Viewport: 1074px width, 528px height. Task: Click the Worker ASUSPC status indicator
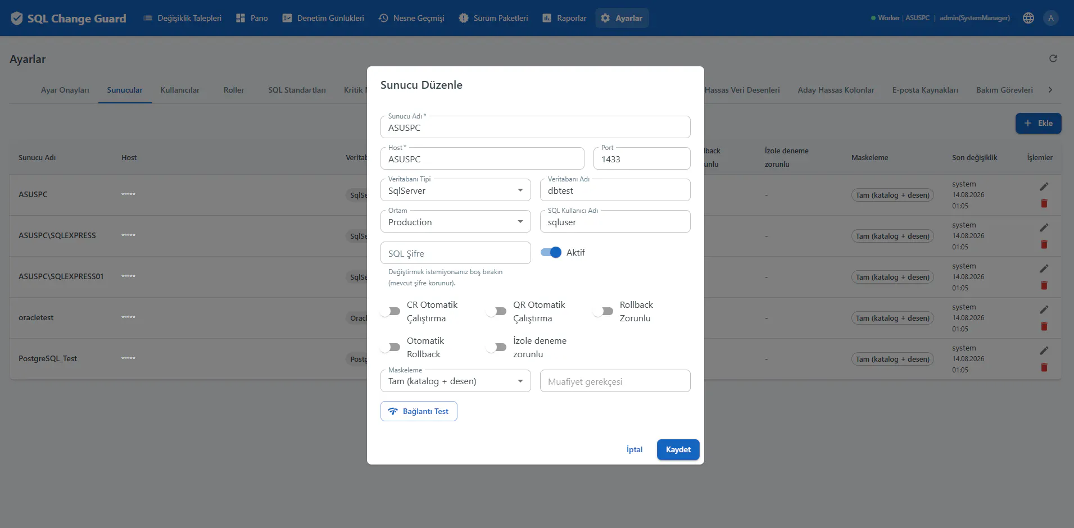point(900,18)
